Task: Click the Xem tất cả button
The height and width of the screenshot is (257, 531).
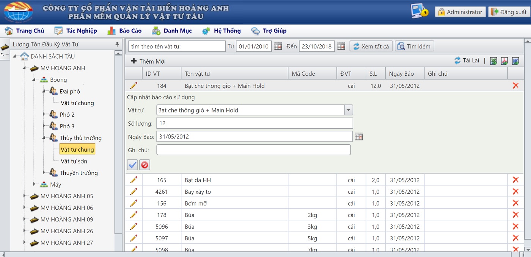Action: tap(371, 47)
